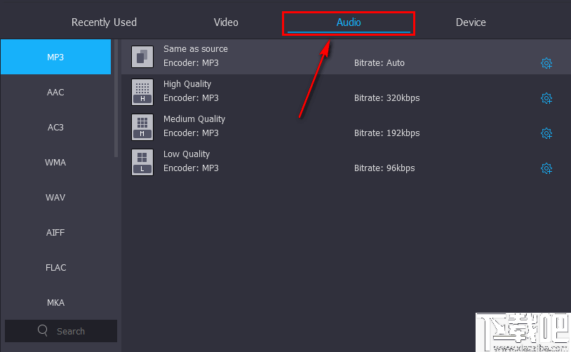This screenshot has width=571, height=352.
Task: Open settings gear for Medium Quality preset
Action: (x=546, y=133)
